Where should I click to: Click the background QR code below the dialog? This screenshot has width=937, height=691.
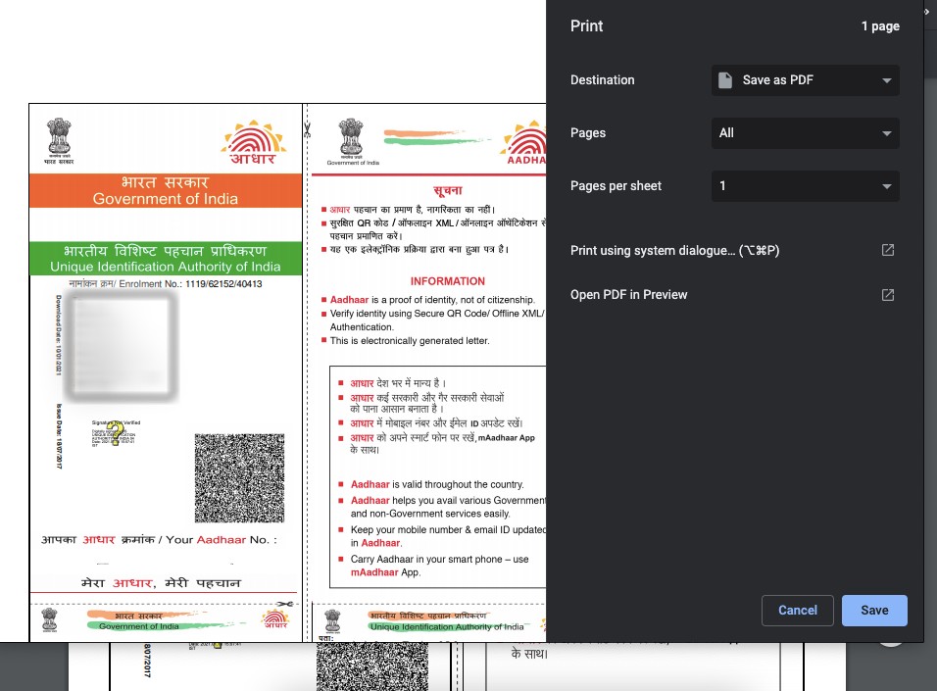tap(372, 666)
